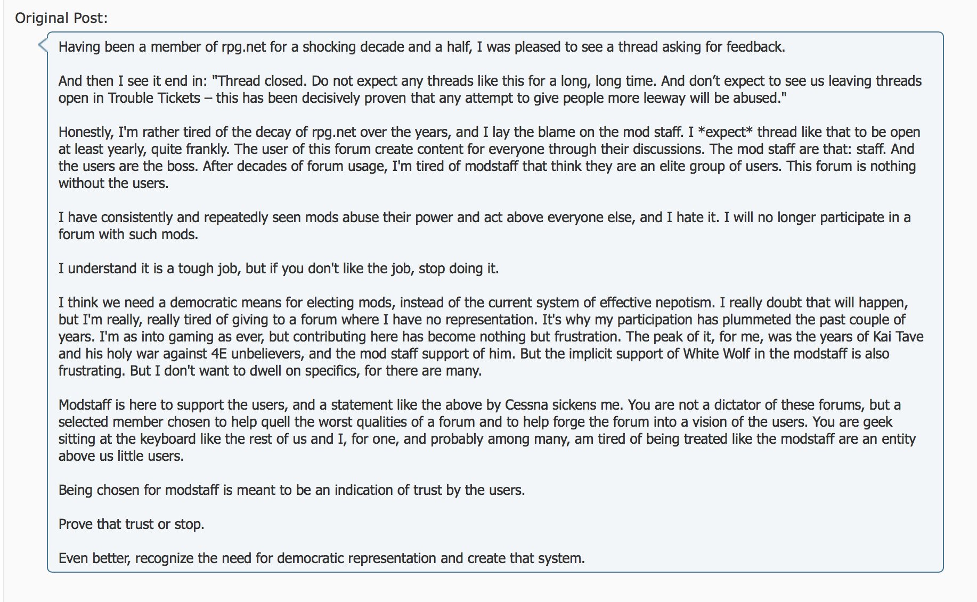The height and width of the screenshot is (602, 977).
Task: Click the paragraph starting "Having been a member"
Action: (x=421, y=47)
